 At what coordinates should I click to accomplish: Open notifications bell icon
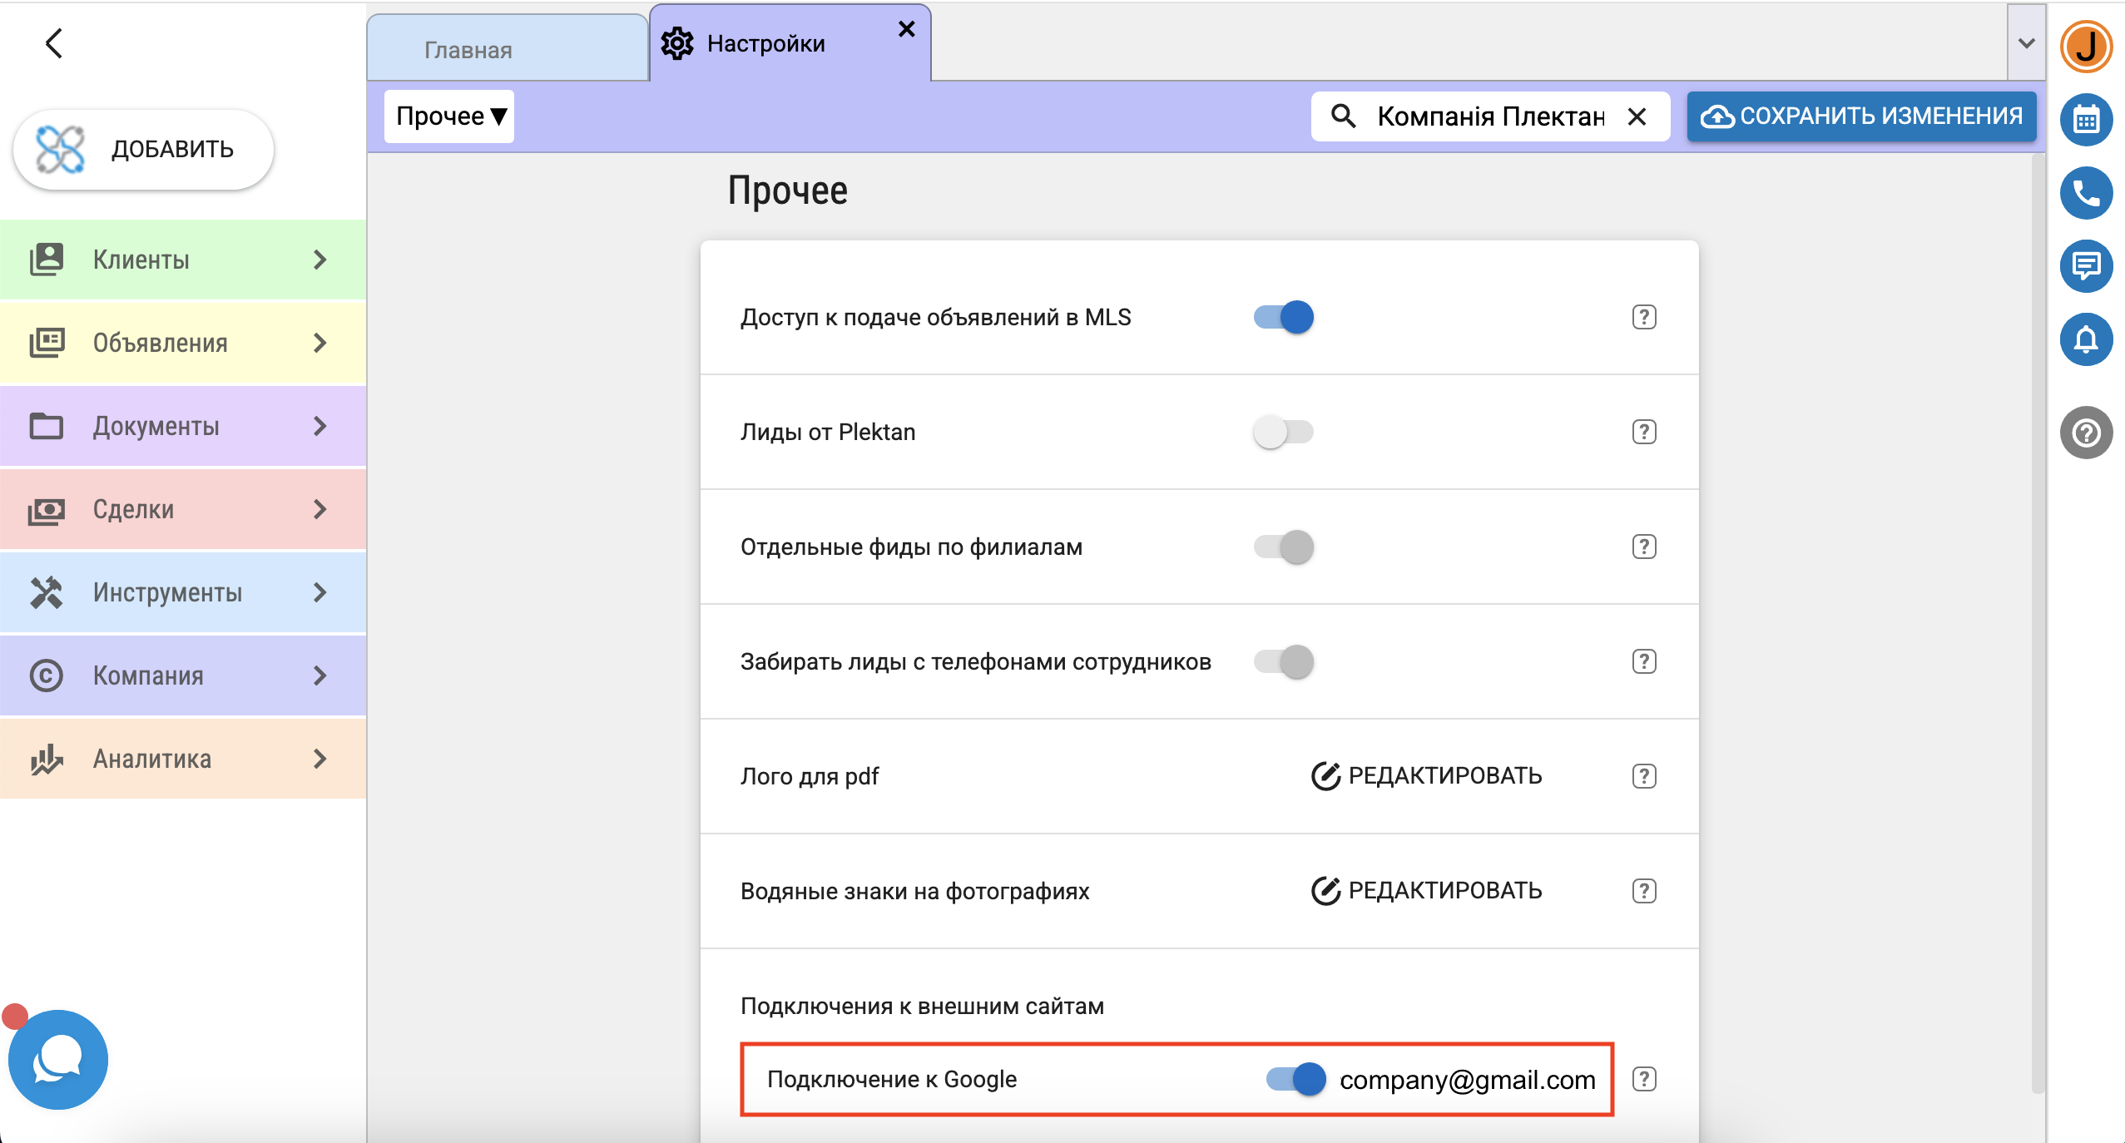point(2085,339)
